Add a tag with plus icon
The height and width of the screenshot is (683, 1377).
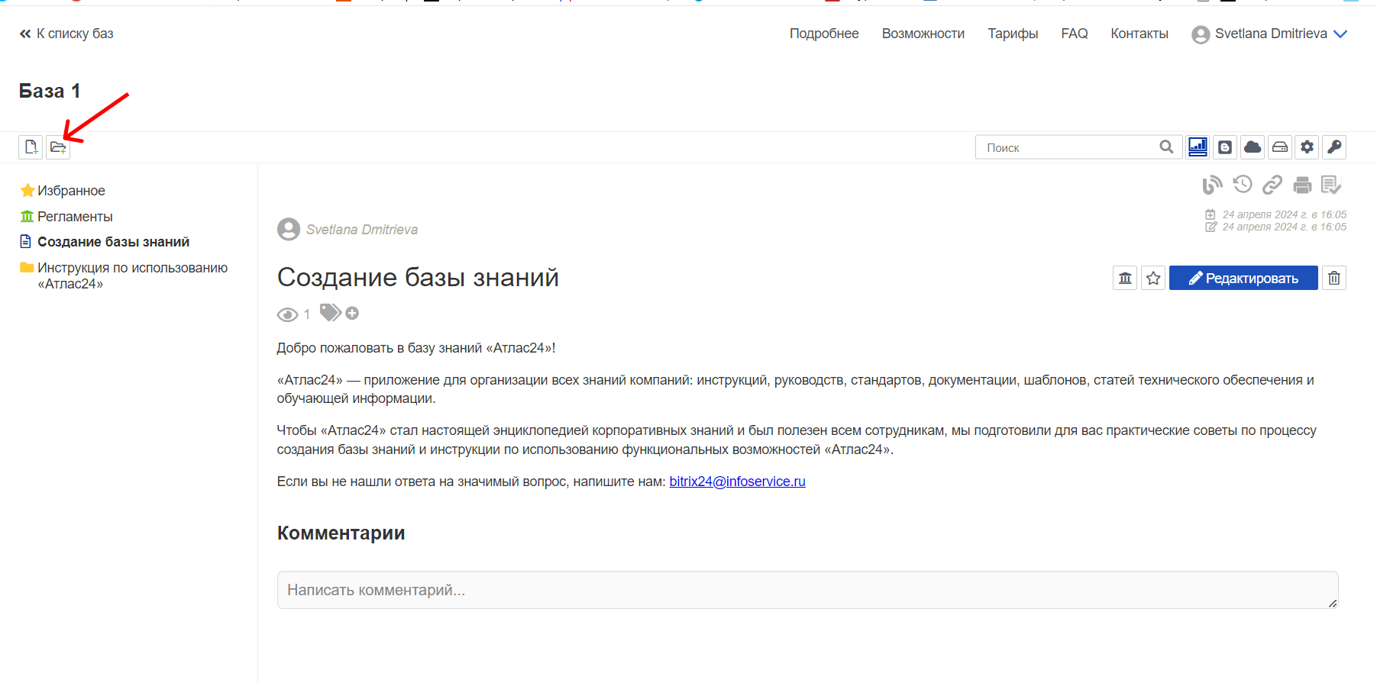coord(352,313)
